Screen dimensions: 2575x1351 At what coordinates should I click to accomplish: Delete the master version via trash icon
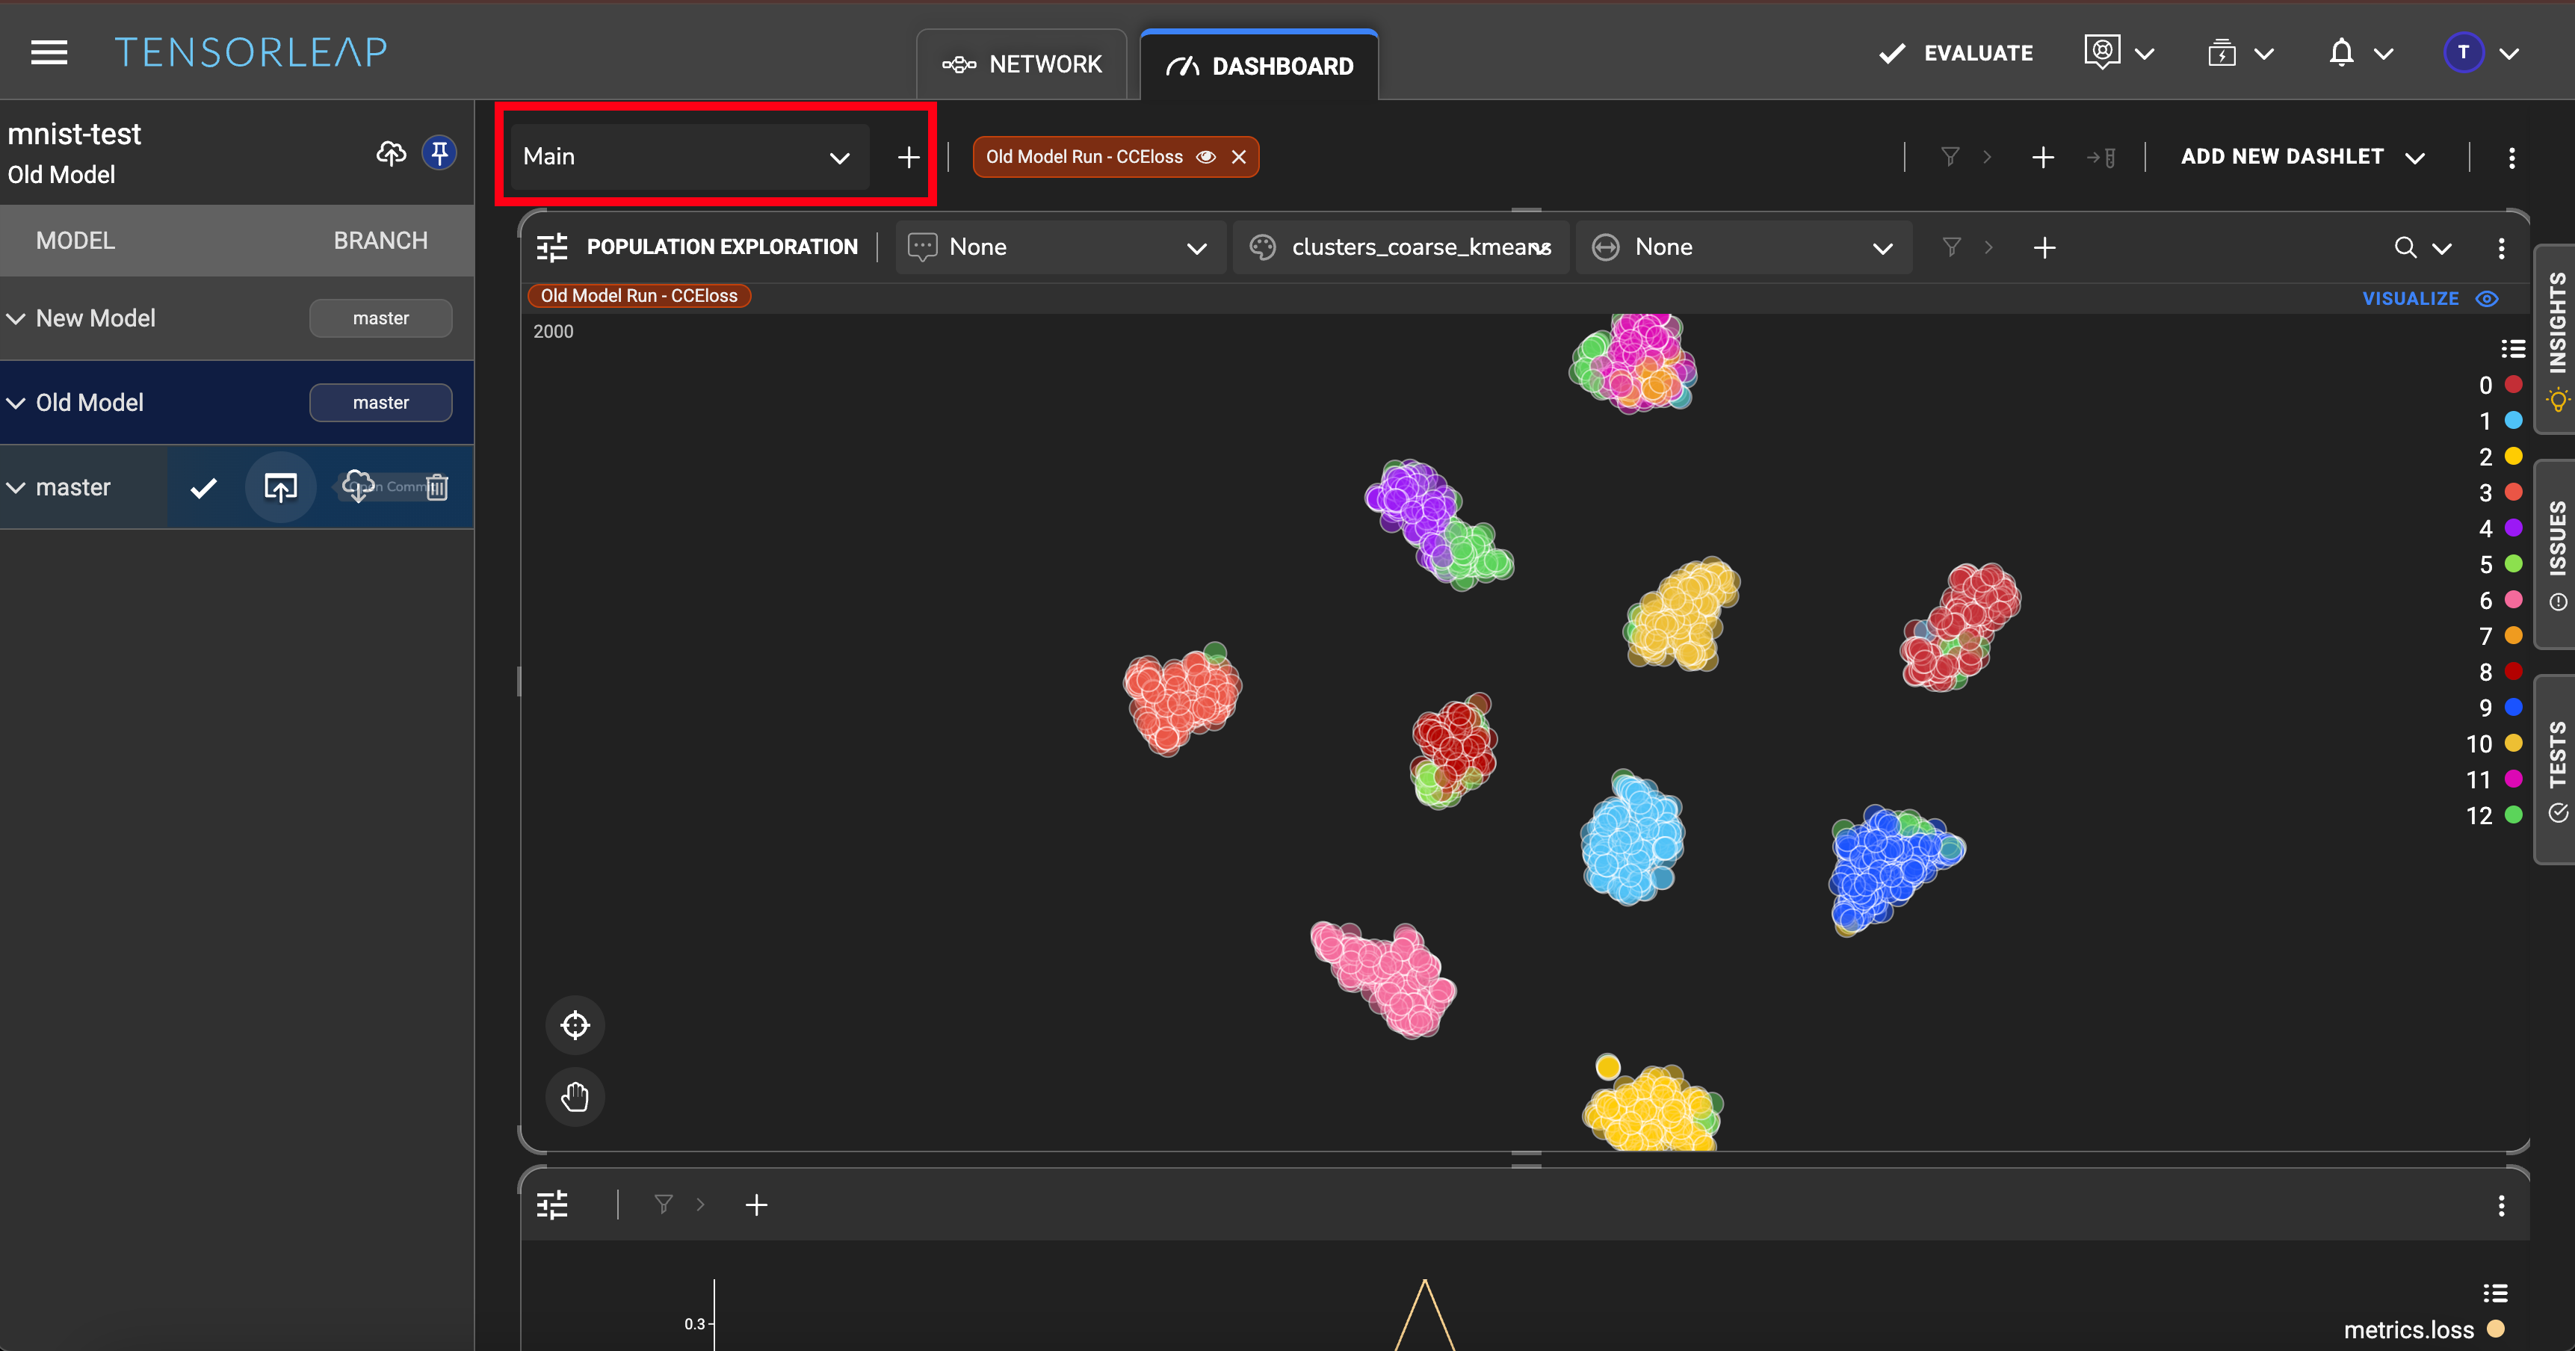(x=437, y=486)
